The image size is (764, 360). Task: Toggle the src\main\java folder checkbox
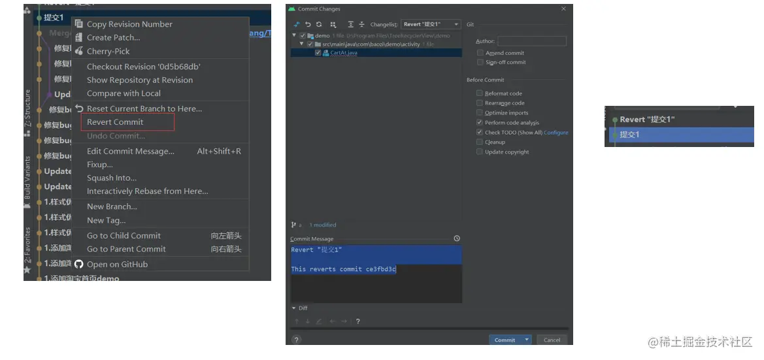(x=310, y=44)
